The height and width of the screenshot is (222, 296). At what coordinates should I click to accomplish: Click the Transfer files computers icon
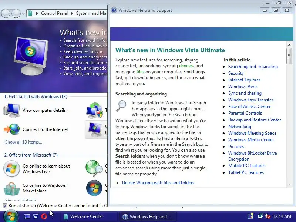point(94,111)
